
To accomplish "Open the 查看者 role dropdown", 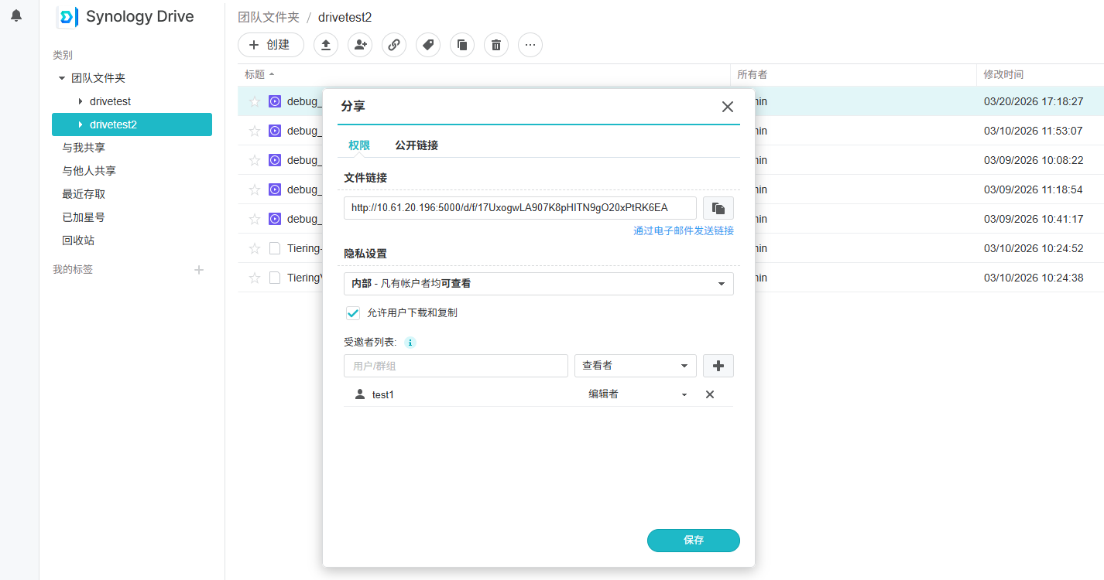I will point(635,366).
